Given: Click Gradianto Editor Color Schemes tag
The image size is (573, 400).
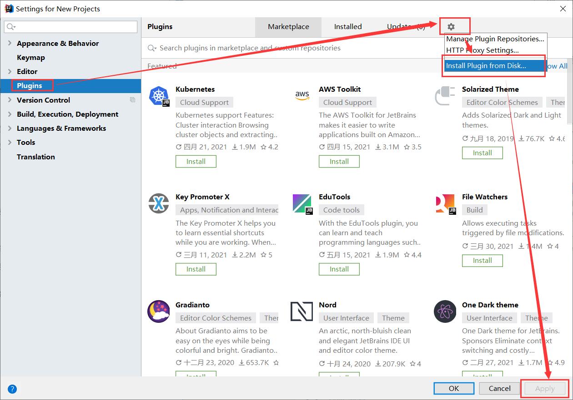Looking at the screenshot, I should point(216,318).
